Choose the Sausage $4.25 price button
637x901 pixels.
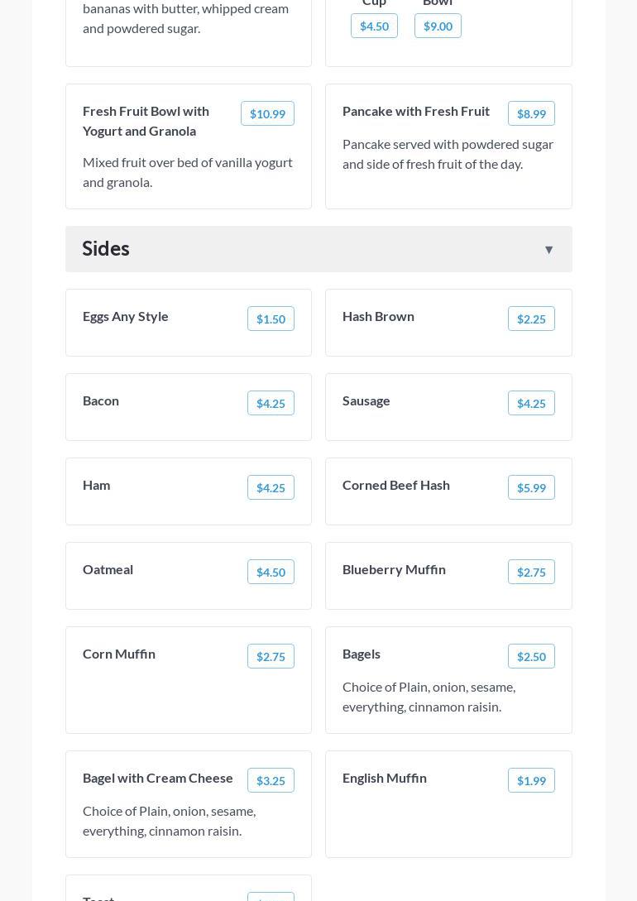[531, 404]
